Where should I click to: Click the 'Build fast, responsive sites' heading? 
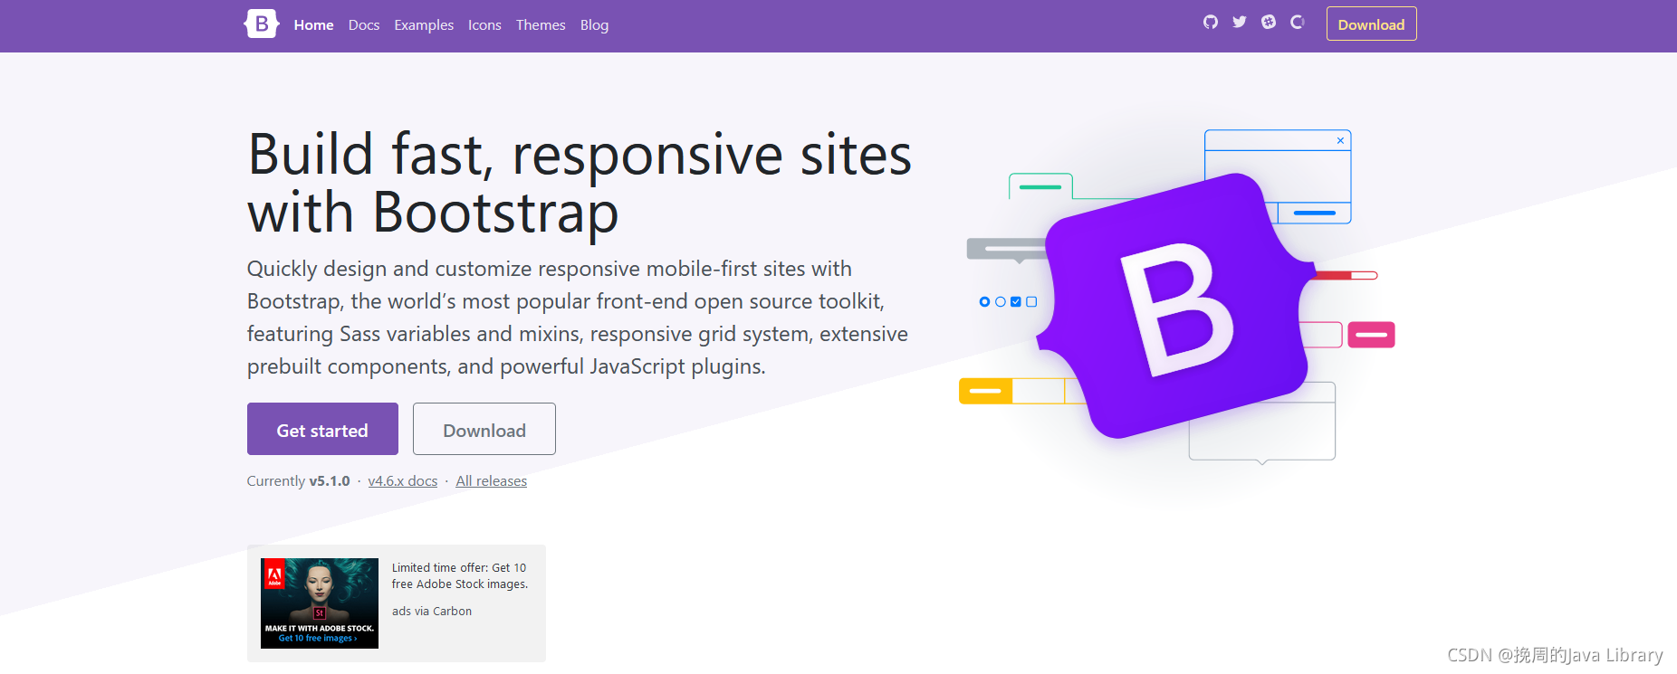tap(580, 183)
